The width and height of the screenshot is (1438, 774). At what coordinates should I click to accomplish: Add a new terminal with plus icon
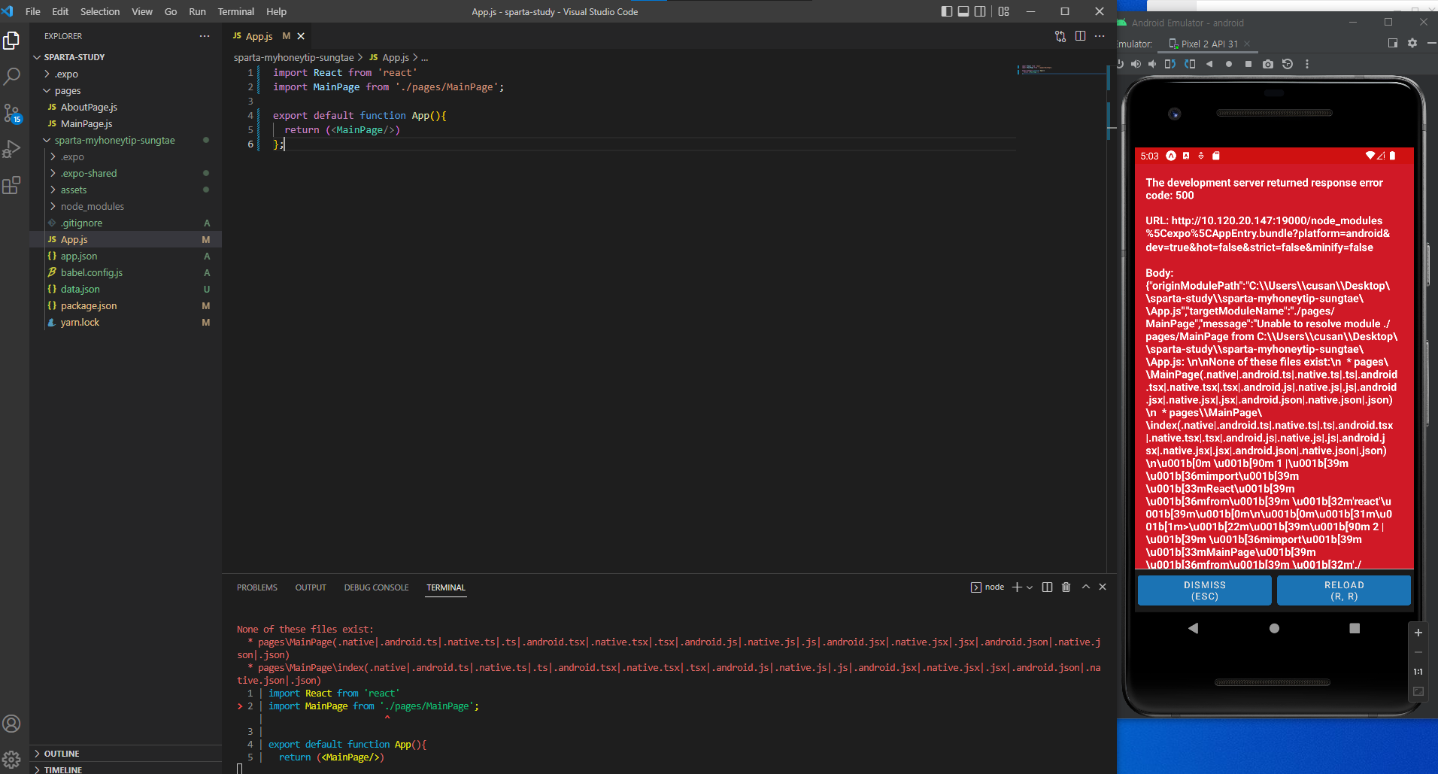[1017, 587]
